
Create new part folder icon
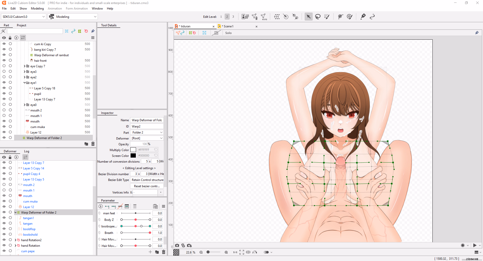pos(86,144)
